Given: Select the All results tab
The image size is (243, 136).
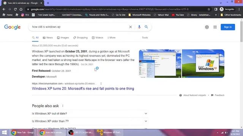Looking at the screenshot, I should pyautogui.click(x=35, y=38).
